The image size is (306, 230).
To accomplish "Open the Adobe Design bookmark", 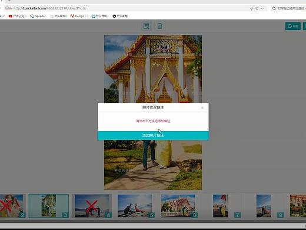I will (79, 16).
